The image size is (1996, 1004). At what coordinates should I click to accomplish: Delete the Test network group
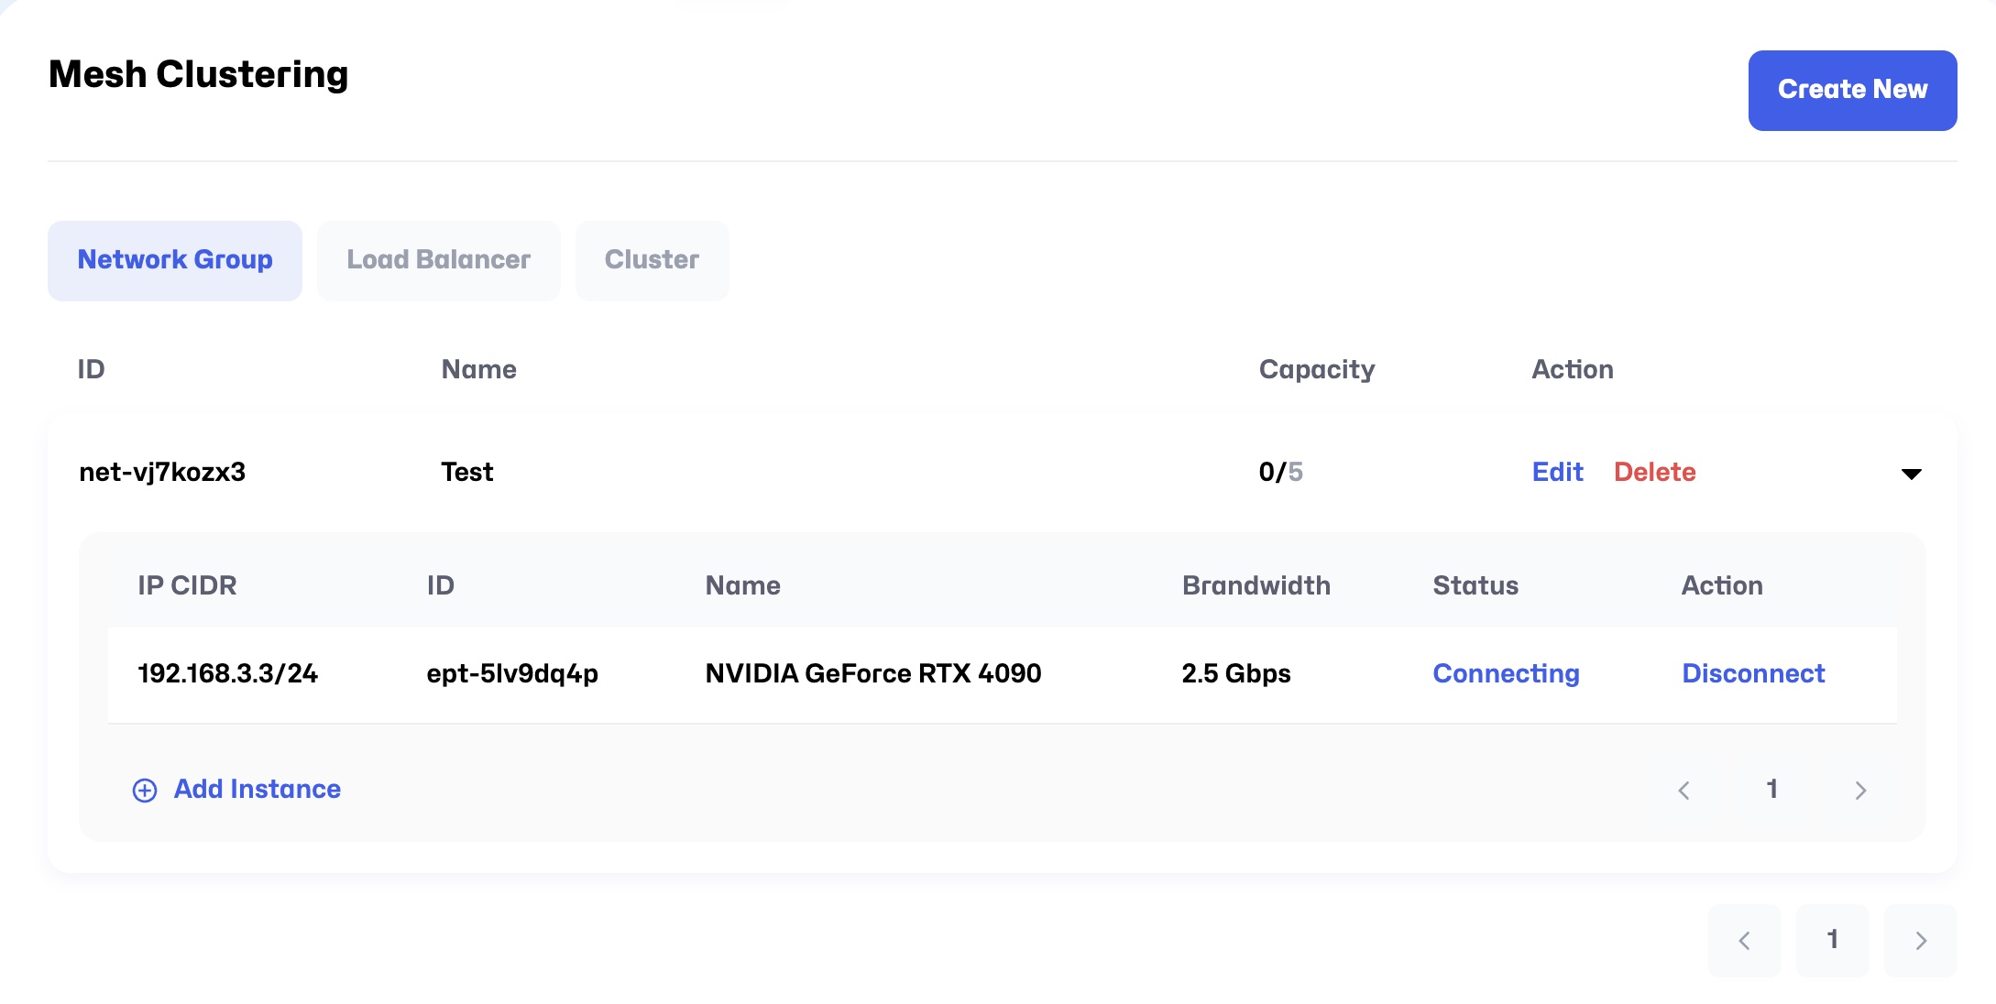pos(1654,472)
